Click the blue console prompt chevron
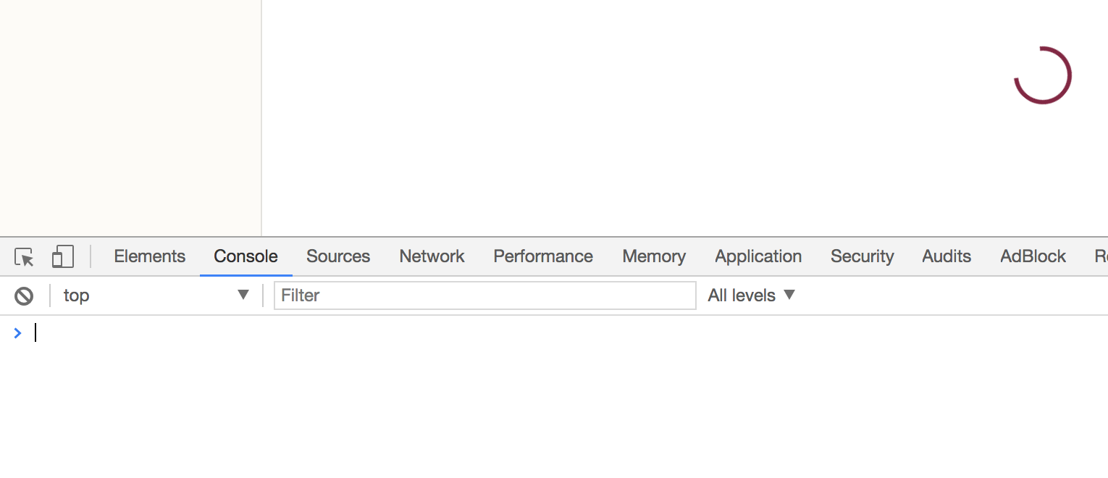The width and height of the screenshot is (1108, 478). 17,332
